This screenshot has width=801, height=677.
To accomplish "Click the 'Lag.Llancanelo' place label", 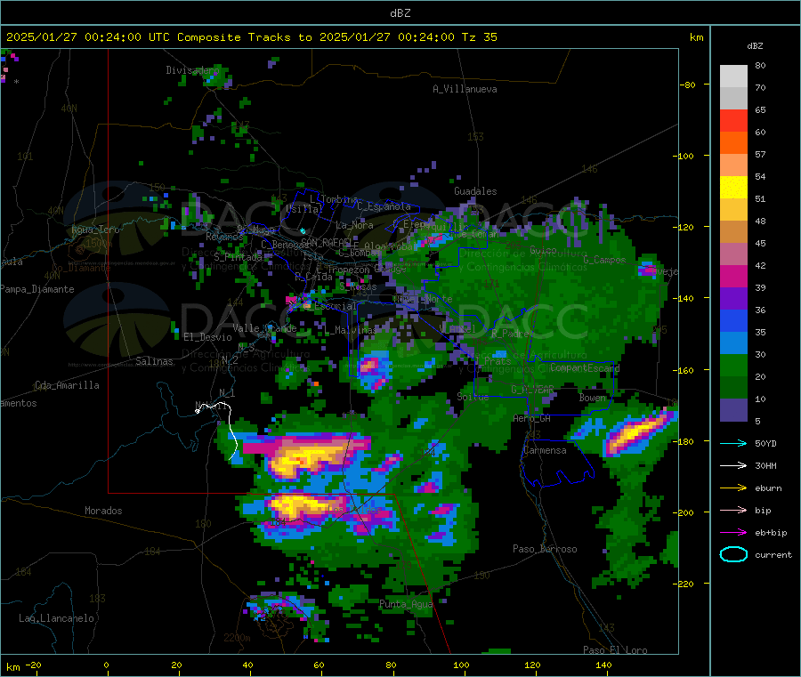I will tap(56, 618).
